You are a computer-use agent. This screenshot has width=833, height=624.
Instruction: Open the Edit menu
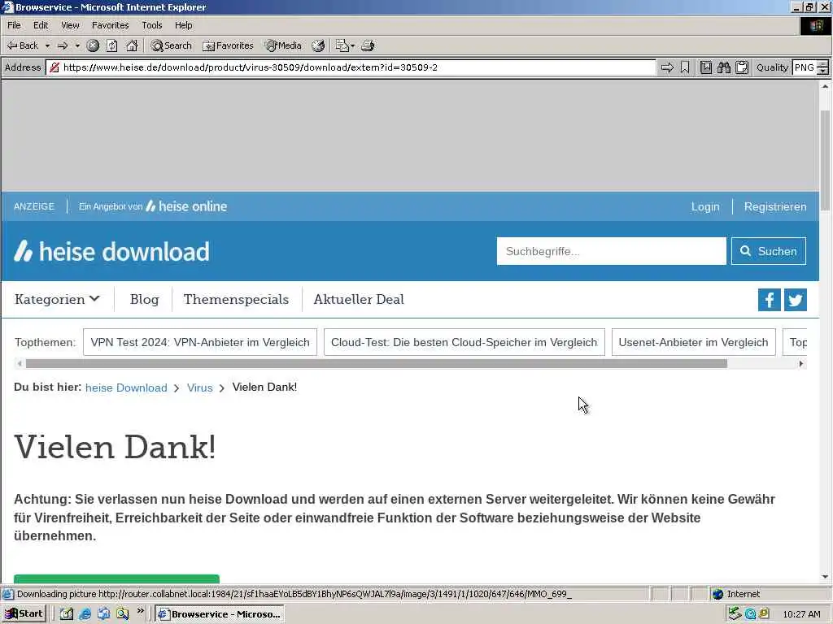41,25
